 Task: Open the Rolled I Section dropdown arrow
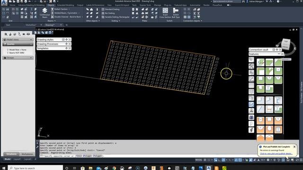69,9
